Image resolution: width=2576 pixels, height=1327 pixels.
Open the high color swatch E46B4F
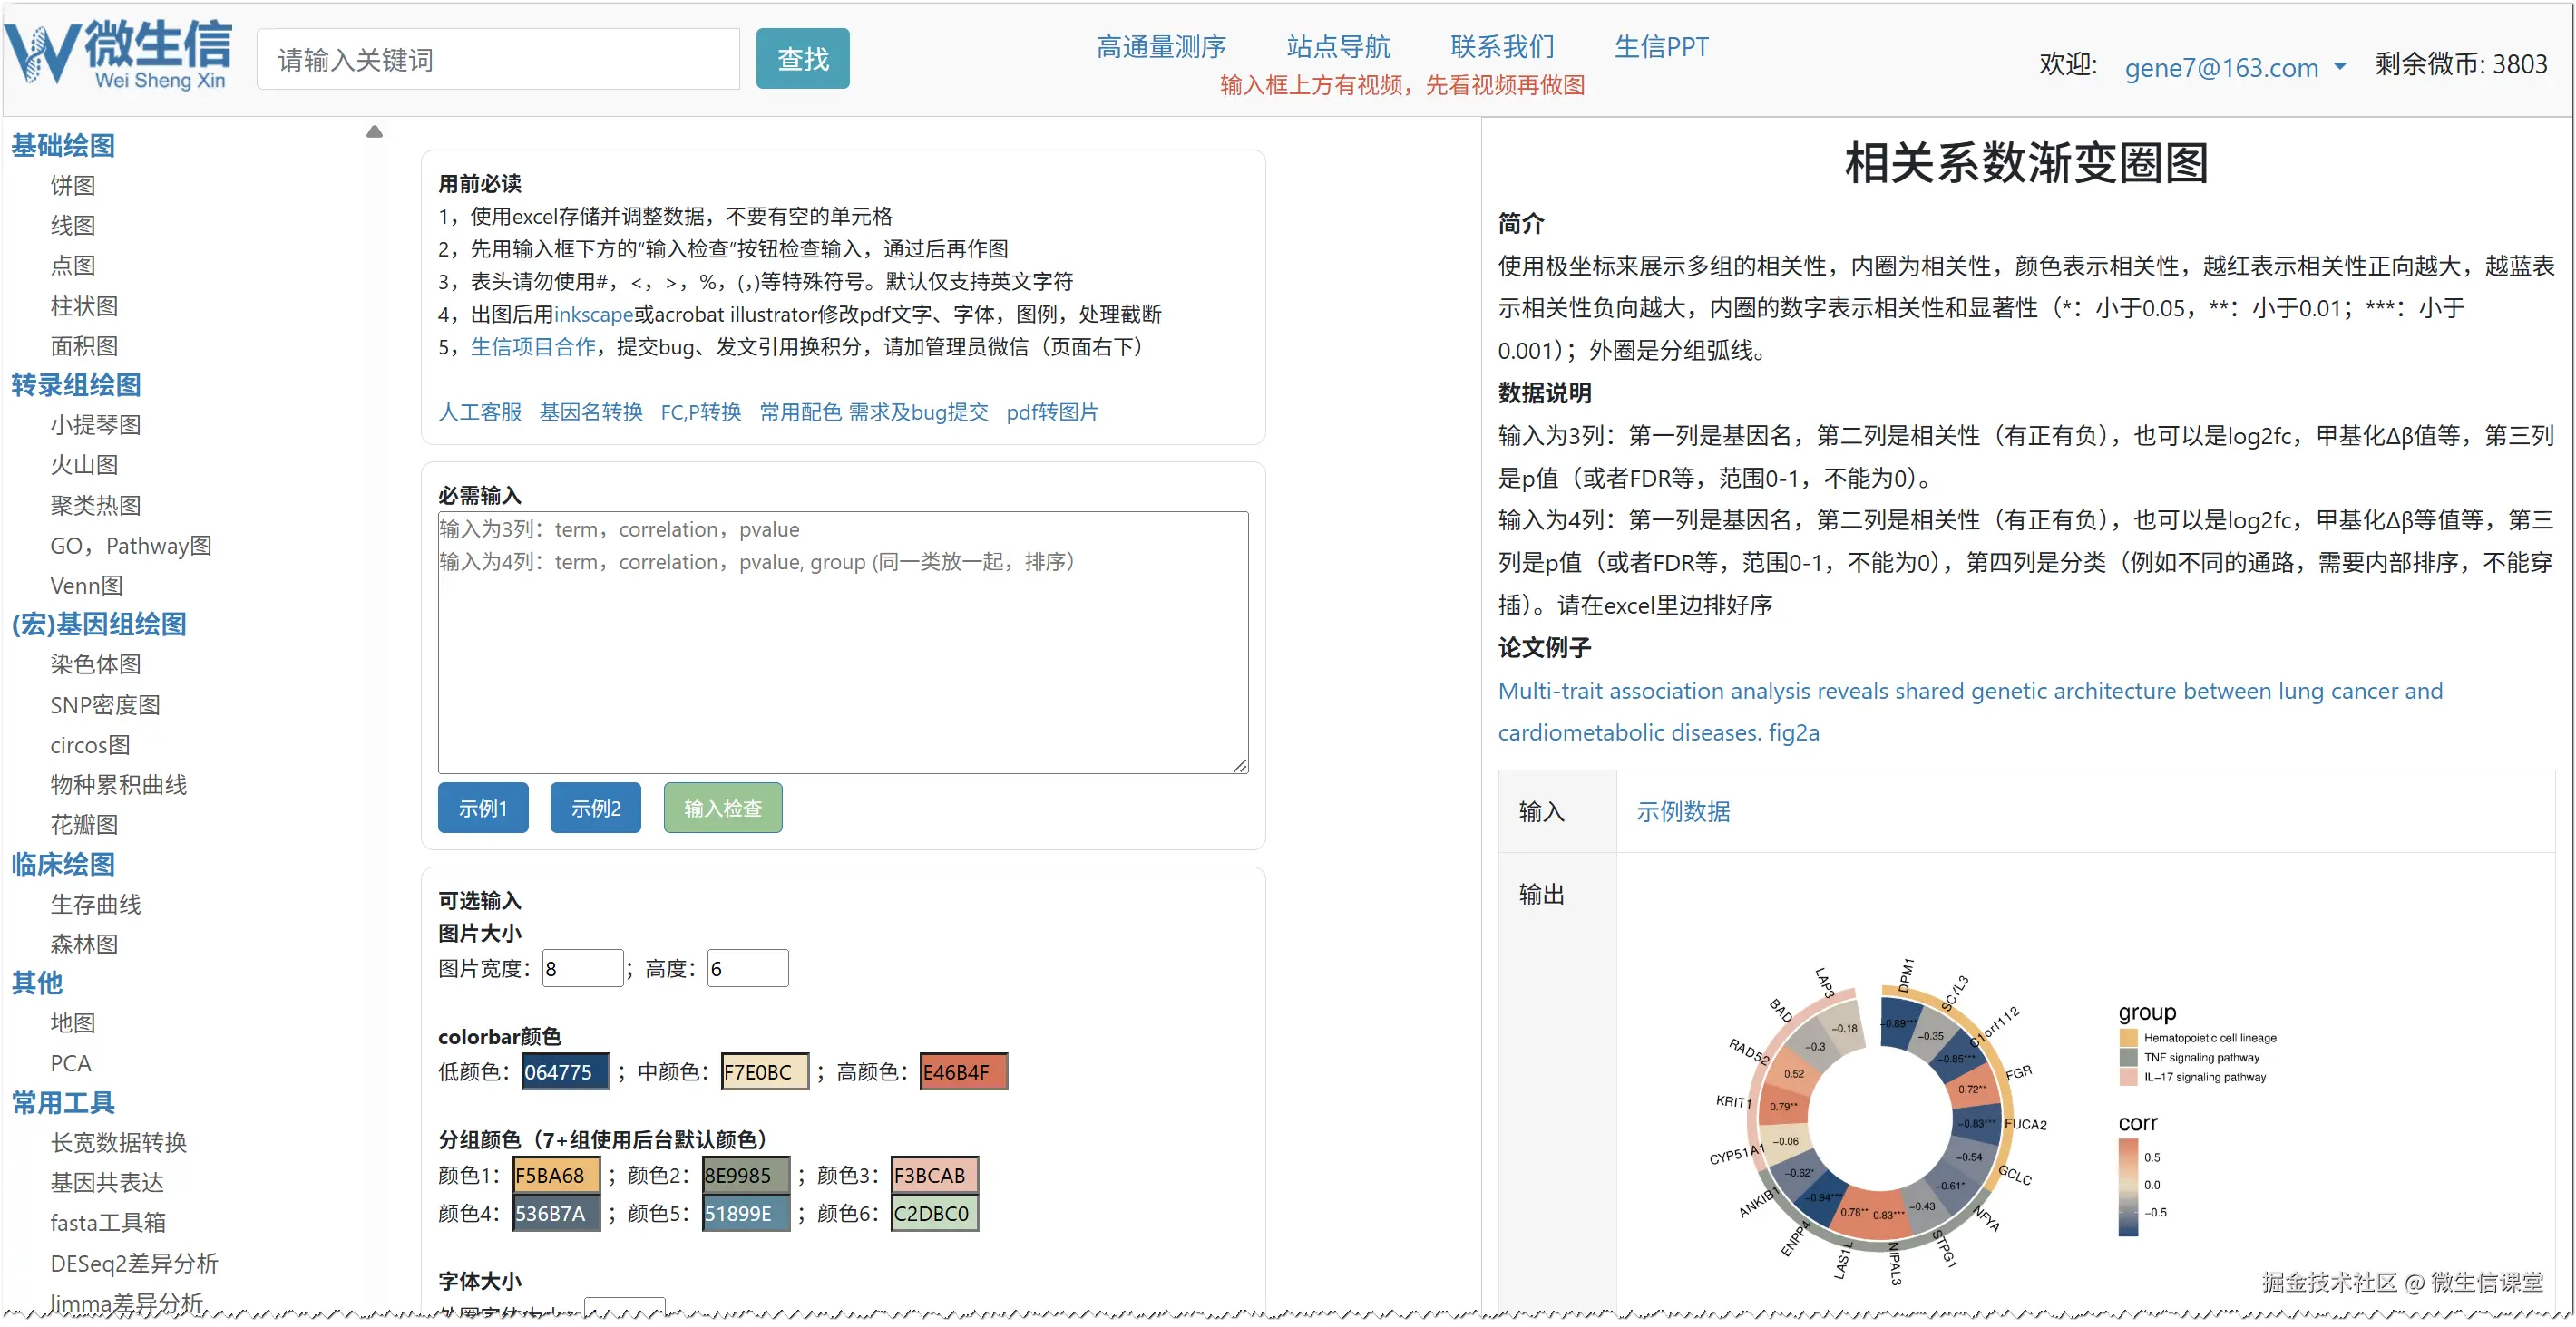tap(962, 1071)
